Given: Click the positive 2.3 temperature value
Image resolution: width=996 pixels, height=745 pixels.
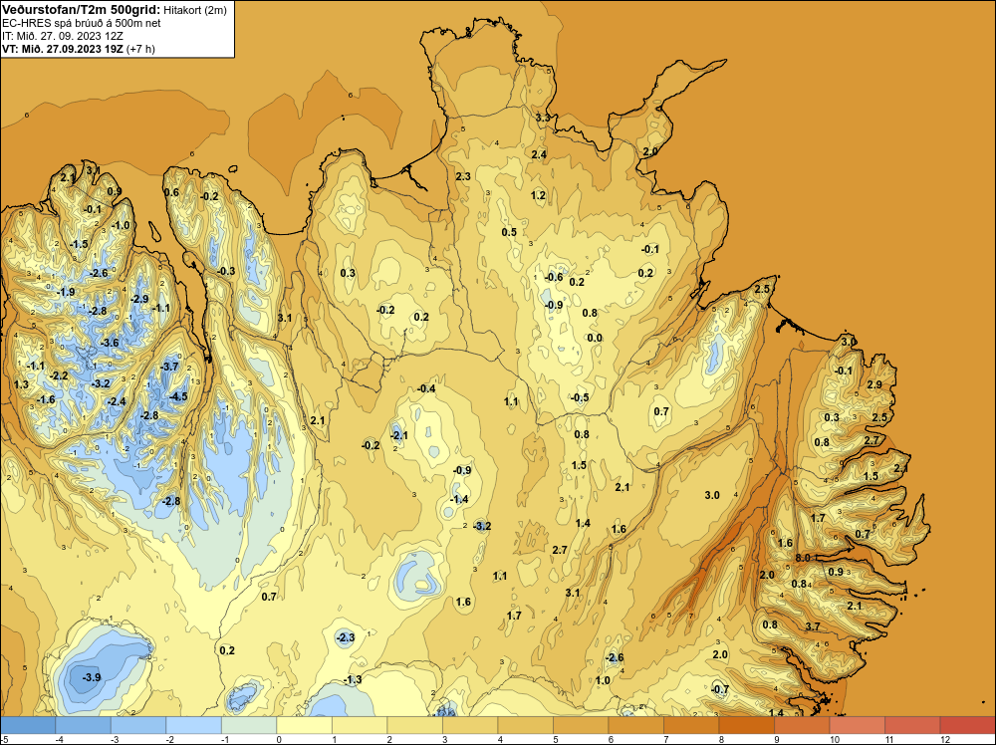Looking at the screenshot, I should click(463, 176).
